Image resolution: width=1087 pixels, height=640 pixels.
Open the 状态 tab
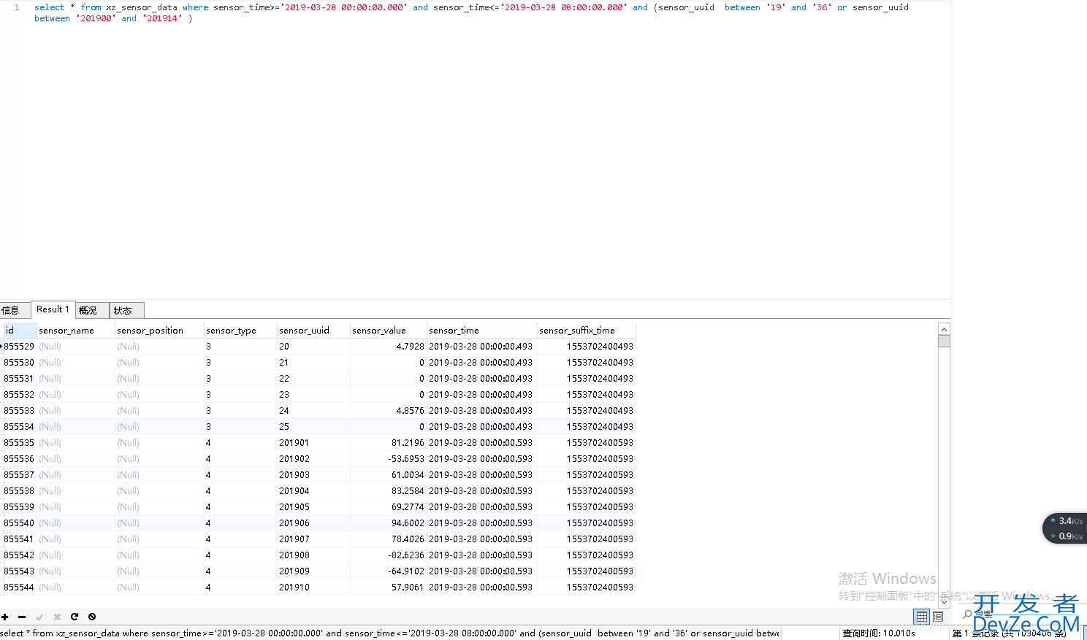(127, 310)
